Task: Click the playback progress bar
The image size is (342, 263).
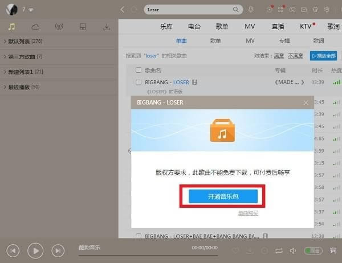Action: coord(148,255)
